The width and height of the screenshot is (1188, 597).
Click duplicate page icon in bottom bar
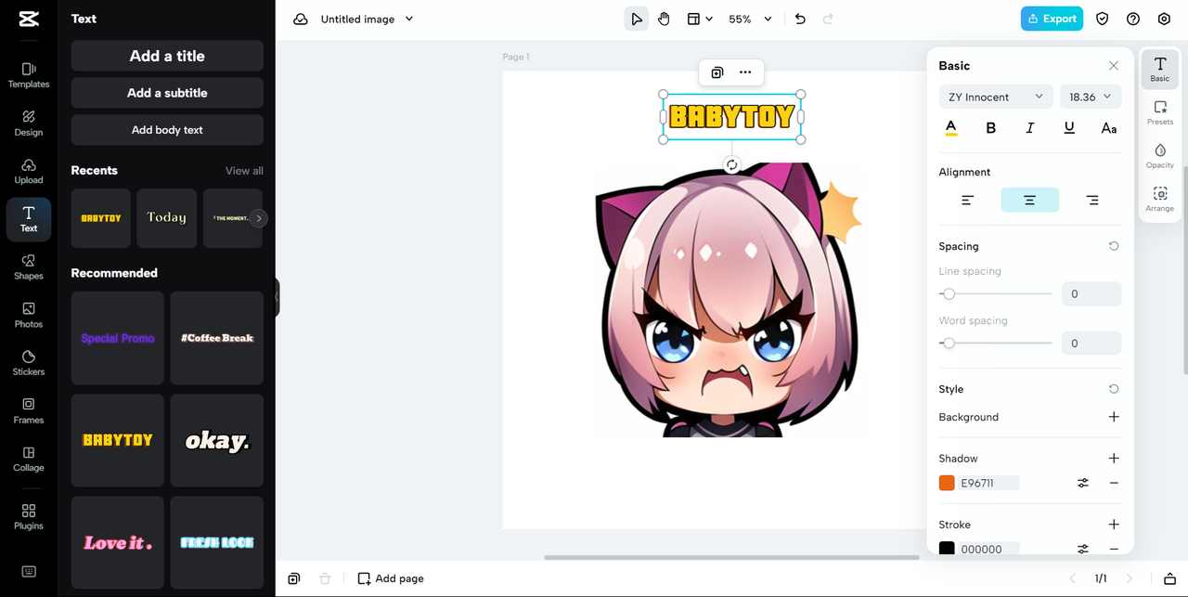[294, 578]
